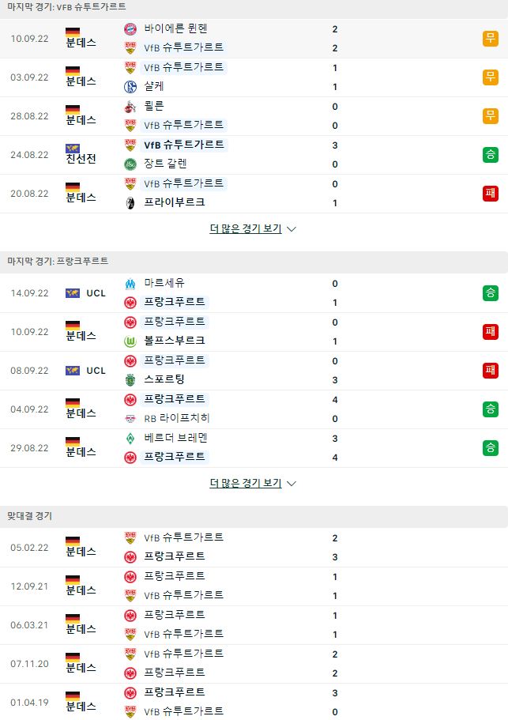
Task: Click the Bayern Munich crest icon
Action: (130, 29)
